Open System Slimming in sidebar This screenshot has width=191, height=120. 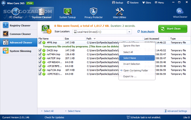[x=20, y=51]
